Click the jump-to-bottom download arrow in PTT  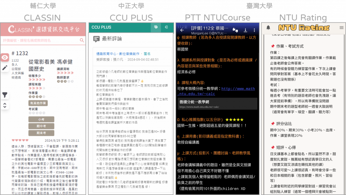pos(245,30)
